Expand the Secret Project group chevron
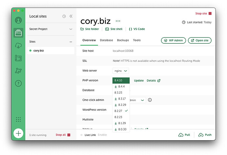 71,29
